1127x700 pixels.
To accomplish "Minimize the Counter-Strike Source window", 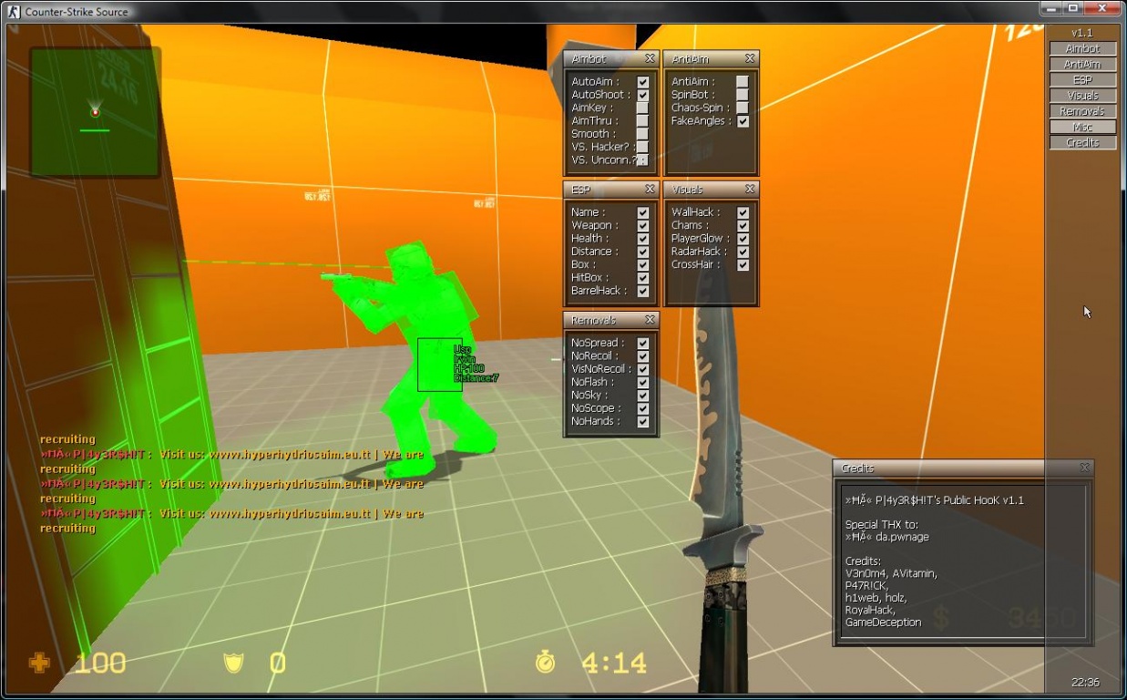I will (x=1050, y=8).
